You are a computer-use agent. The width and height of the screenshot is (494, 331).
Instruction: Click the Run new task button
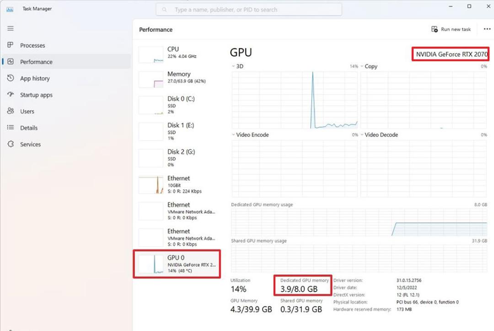[x=451, y=29]
